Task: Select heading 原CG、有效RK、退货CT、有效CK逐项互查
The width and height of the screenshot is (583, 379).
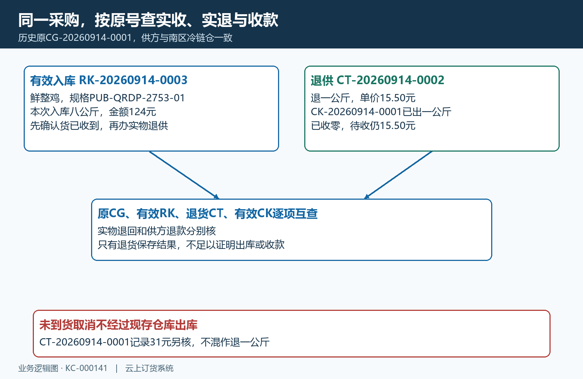Action: (207, 214)
